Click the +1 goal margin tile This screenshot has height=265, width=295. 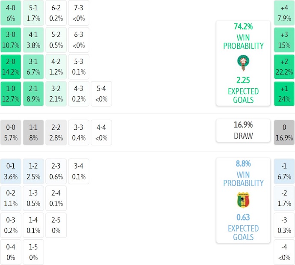[x=284, y=94]
